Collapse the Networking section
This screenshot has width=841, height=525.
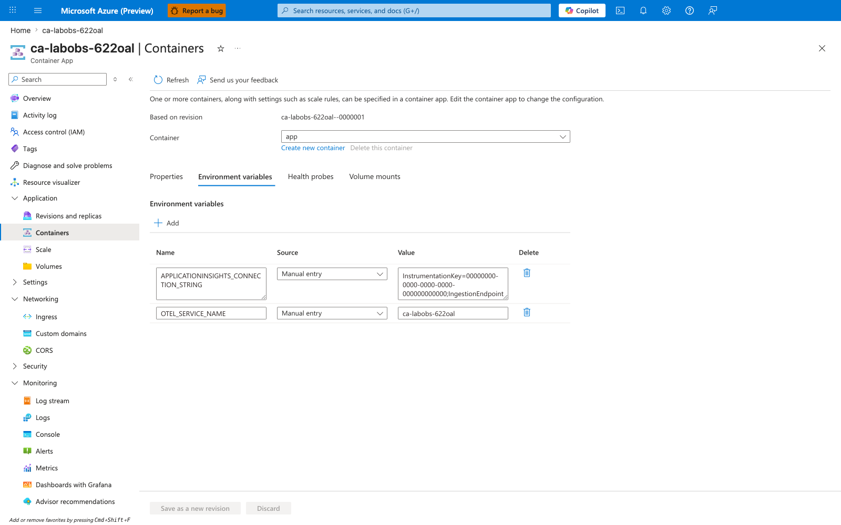(x=15, y=299)
